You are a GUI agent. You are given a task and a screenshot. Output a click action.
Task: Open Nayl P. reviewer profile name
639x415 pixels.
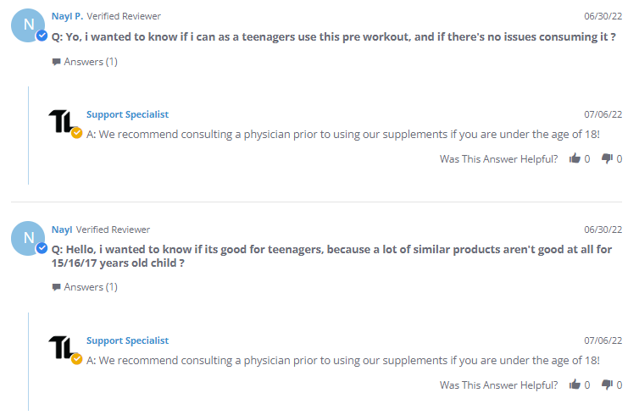pyautogui.click(x=67, y=16)
